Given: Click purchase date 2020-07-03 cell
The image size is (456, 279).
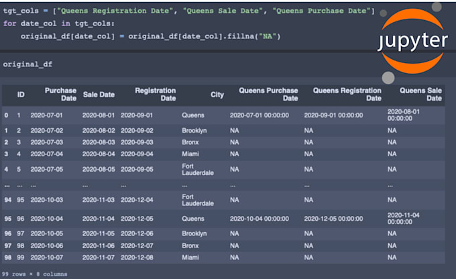Looking at the screenshot, I should 47,142.
